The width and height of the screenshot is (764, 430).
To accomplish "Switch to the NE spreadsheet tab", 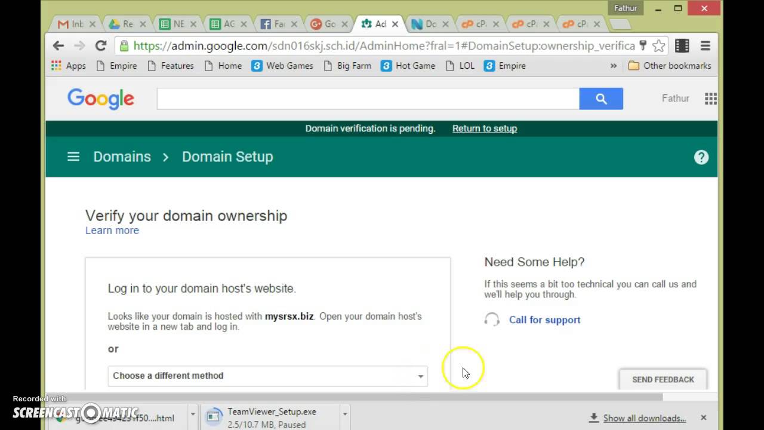I will point(177,24).
